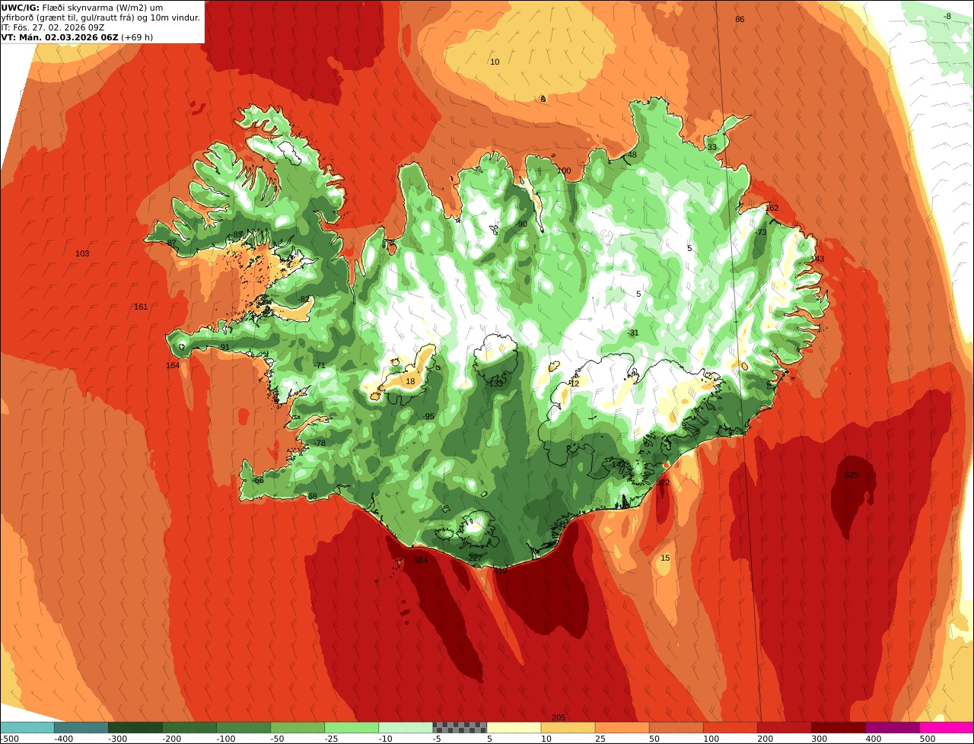Click the map value '90' in north Iceland
Screen dimensions: 974x744
pyautogui.click(x=522, y=224)
